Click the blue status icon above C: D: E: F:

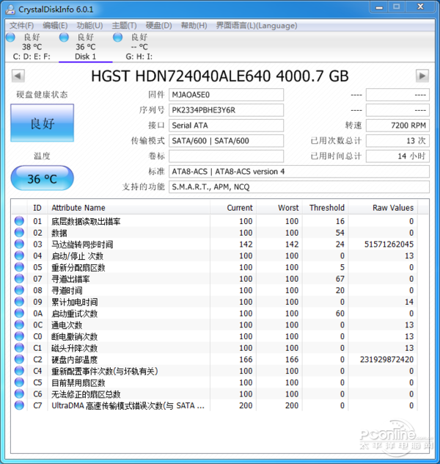(x=10, y=37)
